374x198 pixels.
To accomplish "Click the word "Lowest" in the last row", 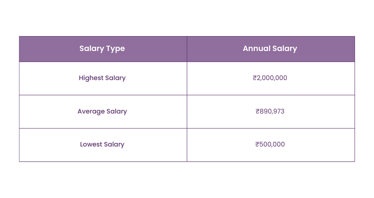I will click(91, 144).
